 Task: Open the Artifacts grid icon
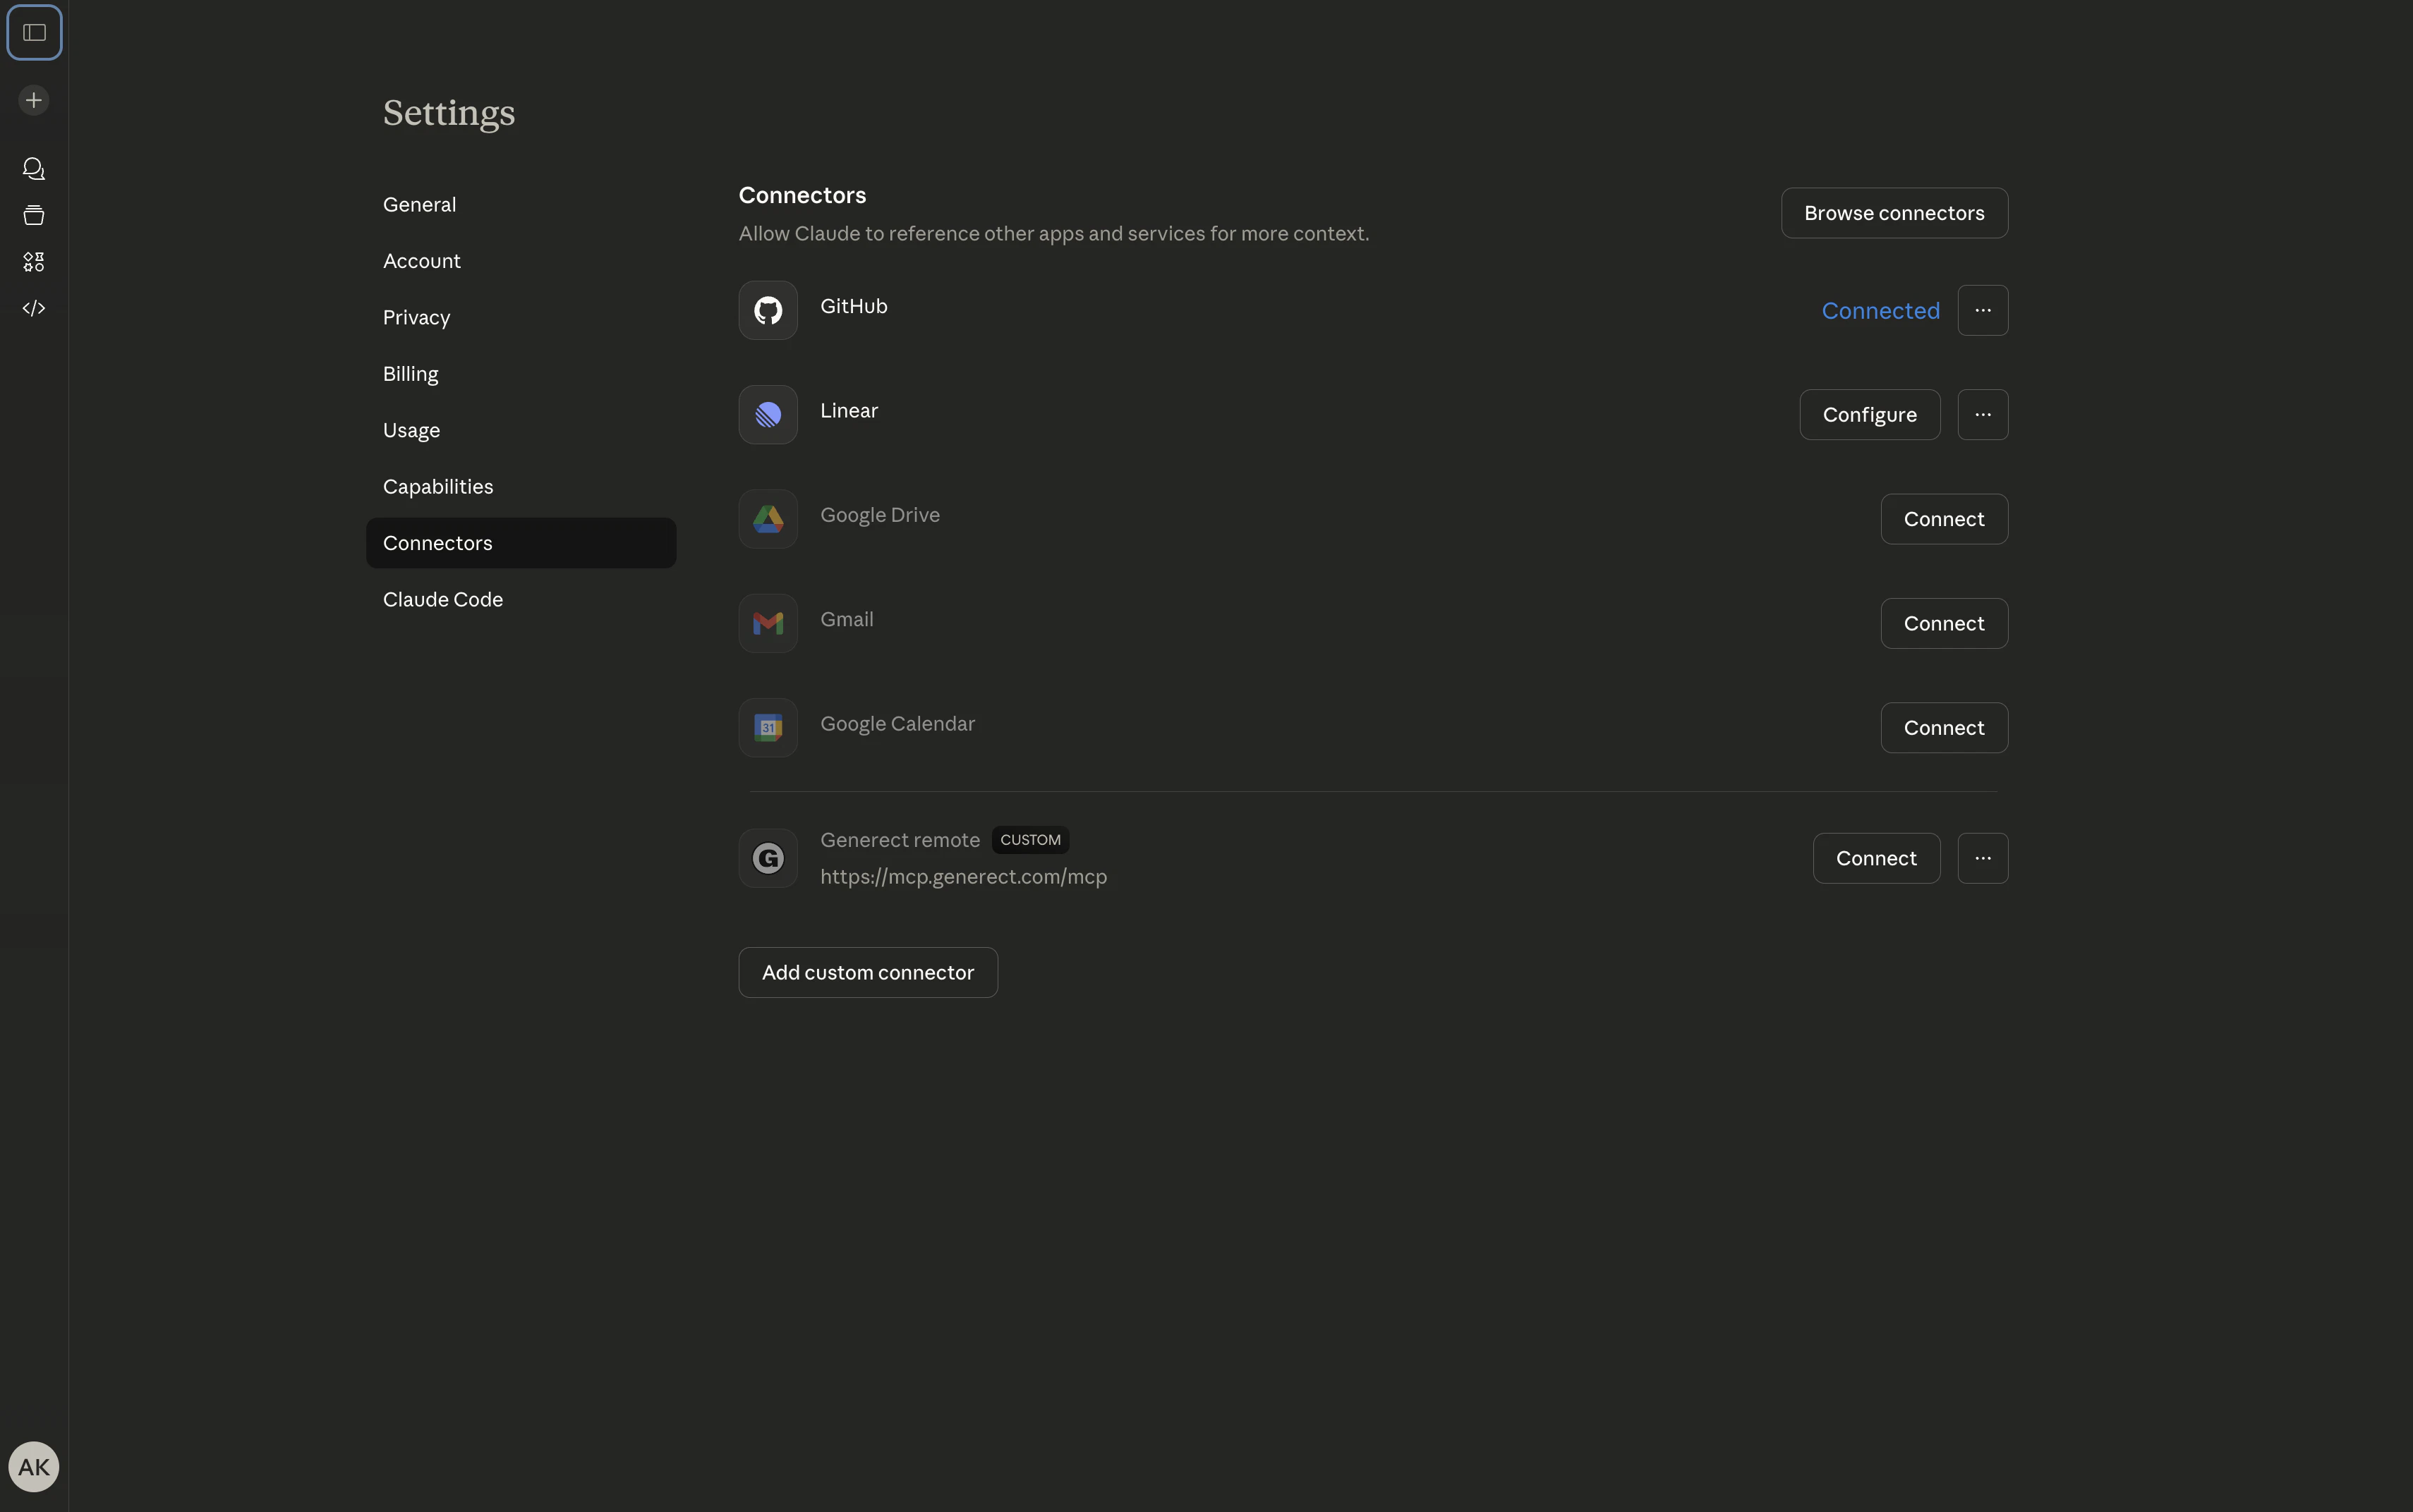click(x=34, y=262)
